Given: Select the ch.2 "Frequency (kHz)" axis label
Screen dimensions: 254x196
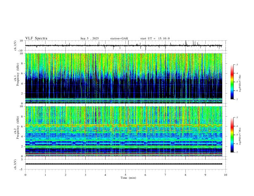Looking at the screenshot, I should pos(18,127).
